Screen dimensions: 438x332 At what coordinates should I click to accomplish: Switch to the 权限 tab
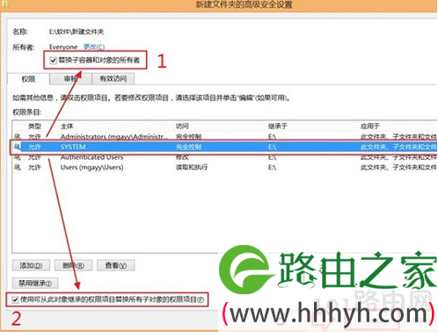coord(28,79)
